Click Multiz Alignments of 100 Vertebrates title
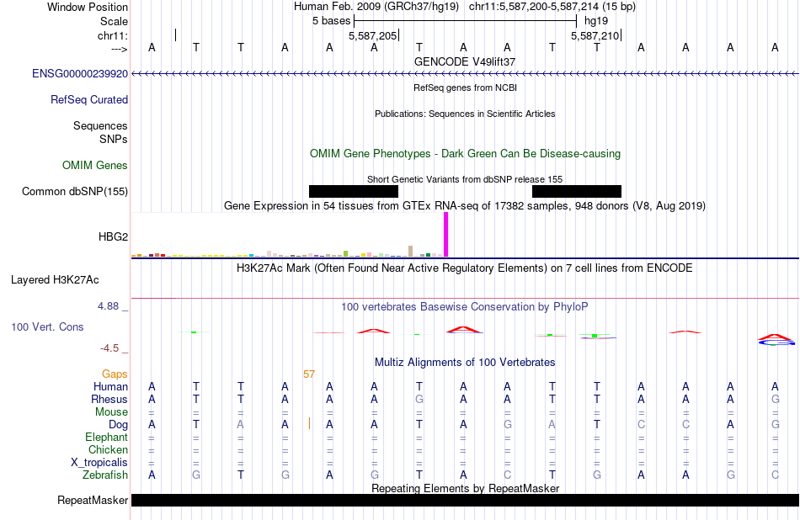Screen dimensions: 800x520 click(x=465, y=362)
